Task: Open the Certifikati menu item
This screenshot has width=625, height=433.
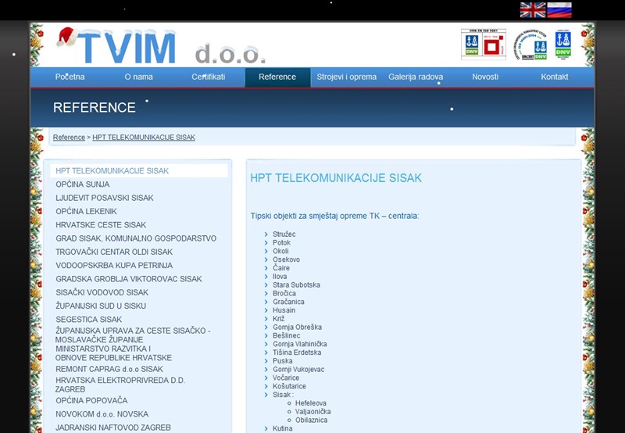Action: pos(208,77)
